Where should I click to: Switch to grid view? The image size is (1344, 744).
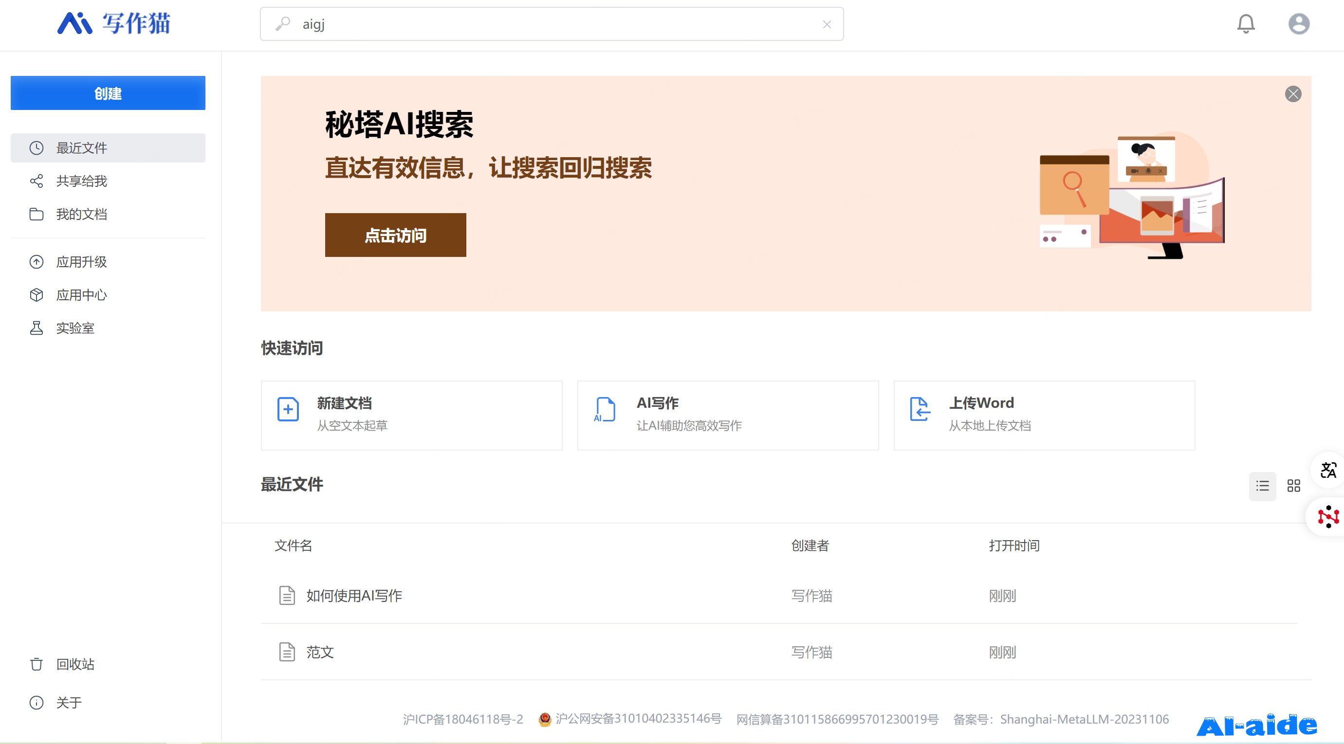(1293, 486)
